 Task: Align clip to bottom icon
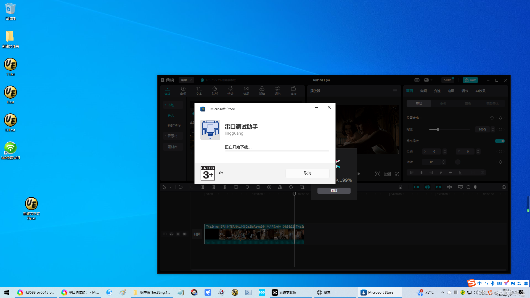tap(460, 172)
